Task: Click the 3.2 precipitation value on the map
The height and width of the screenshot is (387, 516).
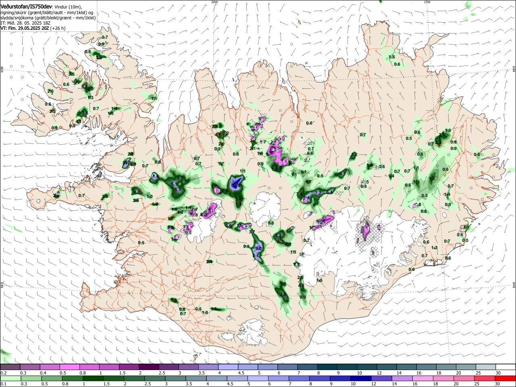Action: click(354, 155)
